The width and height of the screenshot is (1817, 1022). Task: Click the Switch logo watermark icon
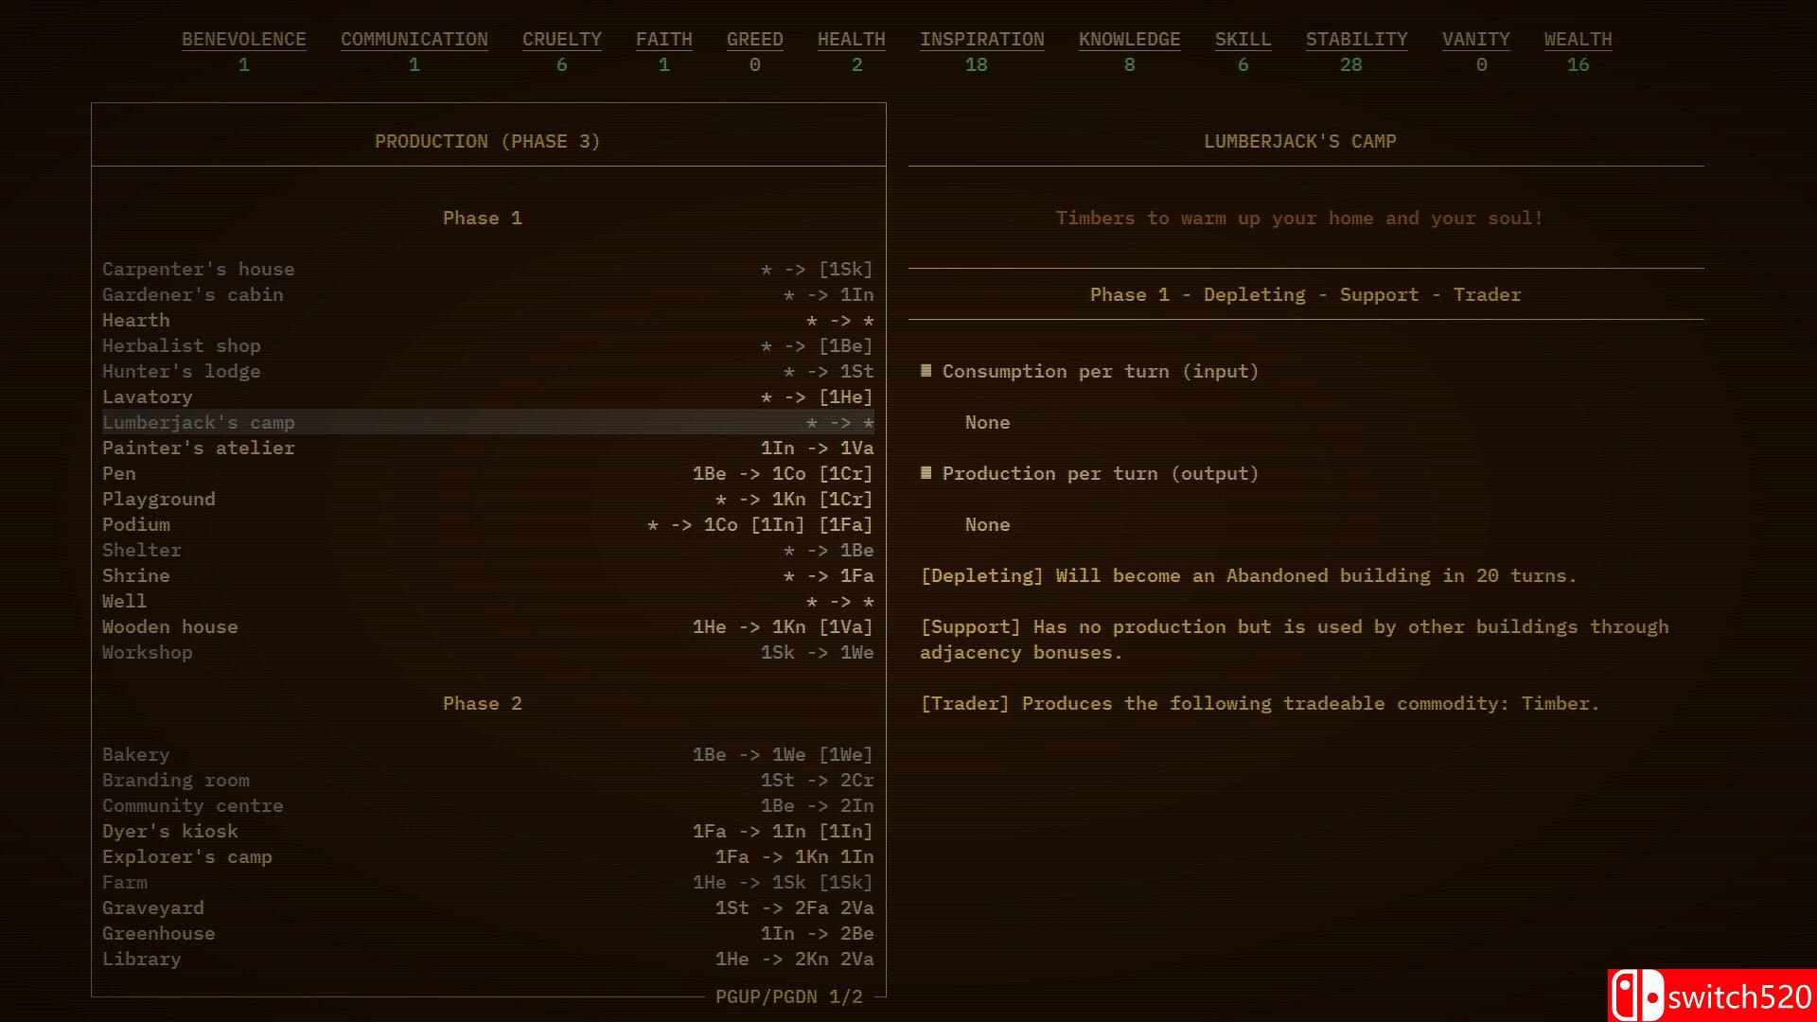pyautogui.click(x=1636, y=996)
